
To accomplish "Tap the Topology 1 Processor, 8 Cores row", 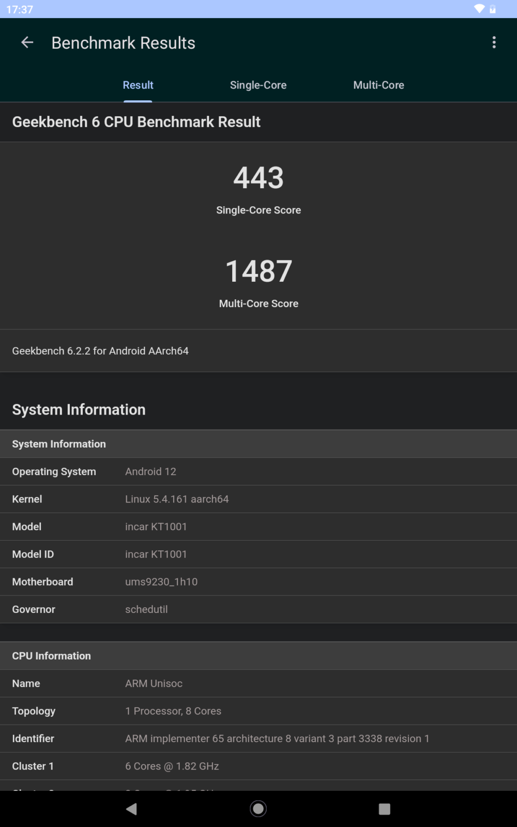I will pos(258,711).
